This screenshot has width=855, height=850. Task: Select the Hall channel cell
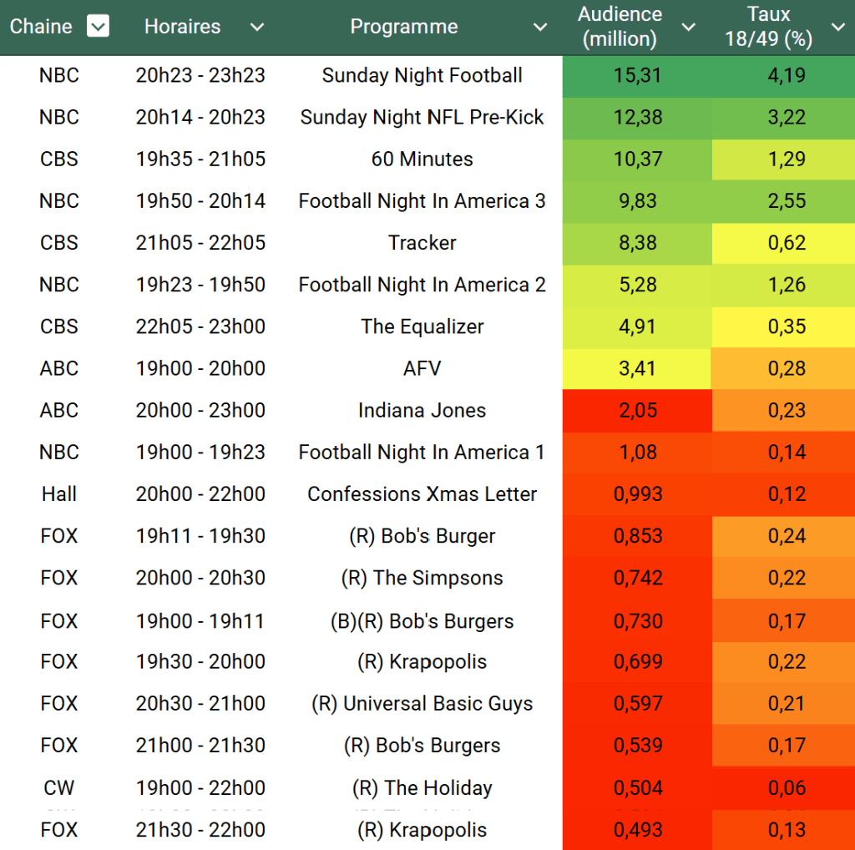point(59,494)
